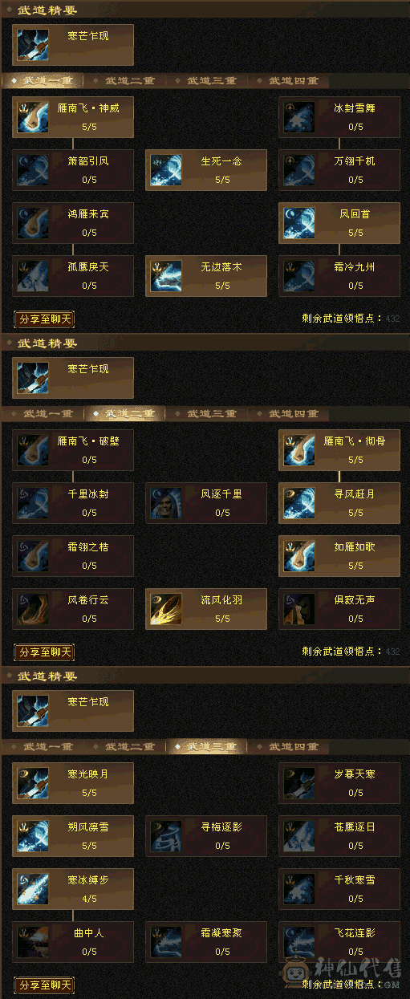
Task: Click the 雁南飞·彻骨 skill icon
Action: (x=299, y=450)
